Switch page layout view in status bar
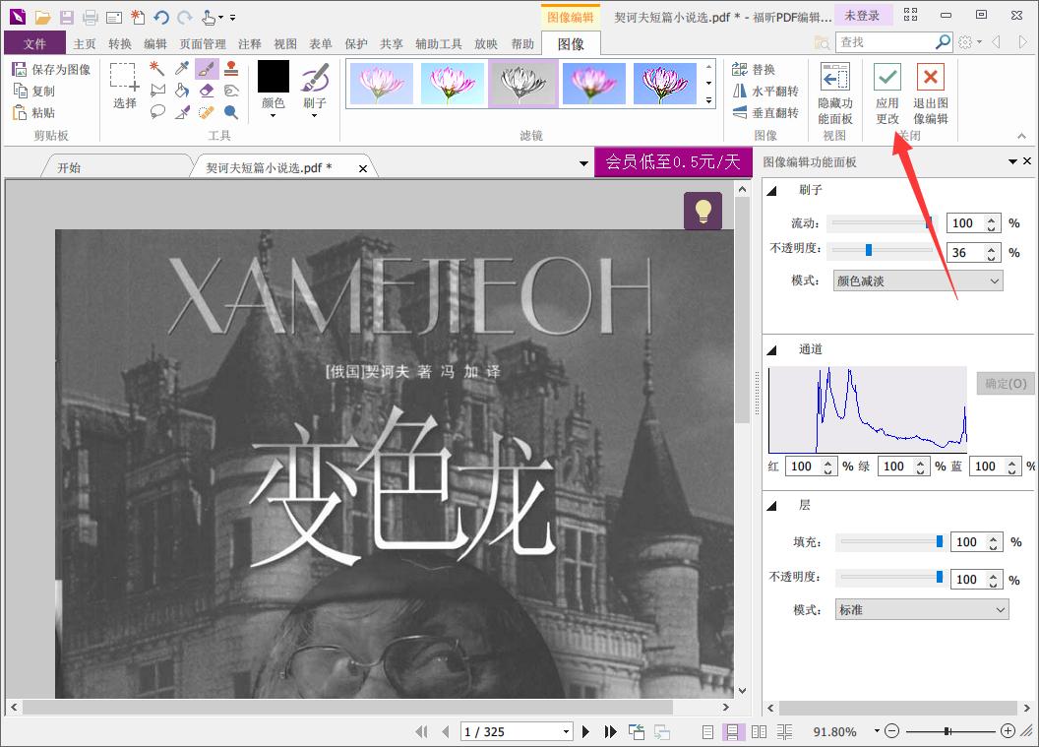The width and height of the screenshot is (1039, 747). (x=732, y=731)
